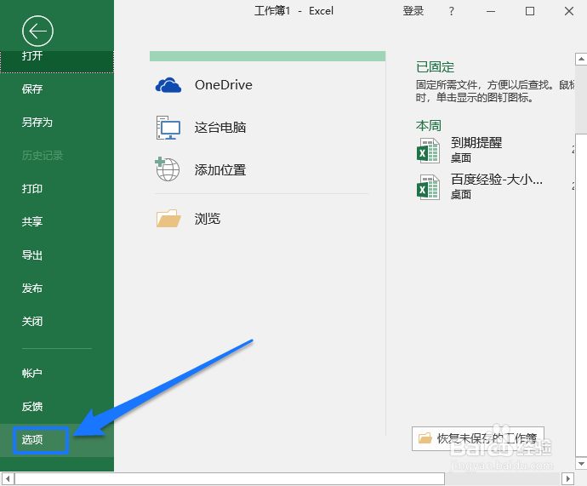Open the recent file 到期提醒
The height and width of the screenshot is (486, 587).
pyautogui.click(x=476, y=143)
